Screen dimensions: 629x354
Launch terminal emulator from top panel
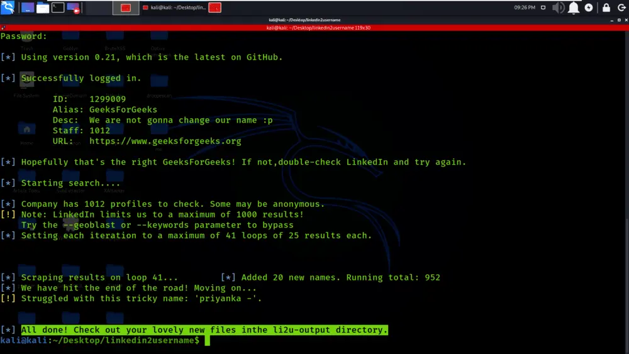coord(58,7)
